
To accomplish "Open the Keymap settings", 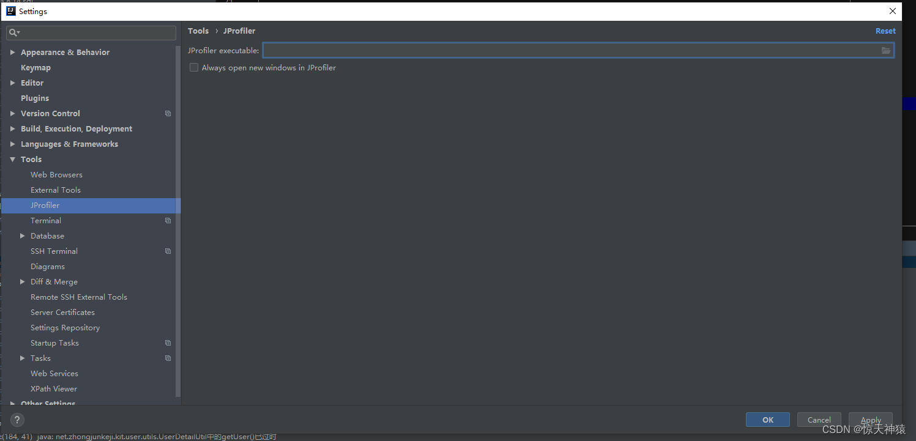I will 35,68.
